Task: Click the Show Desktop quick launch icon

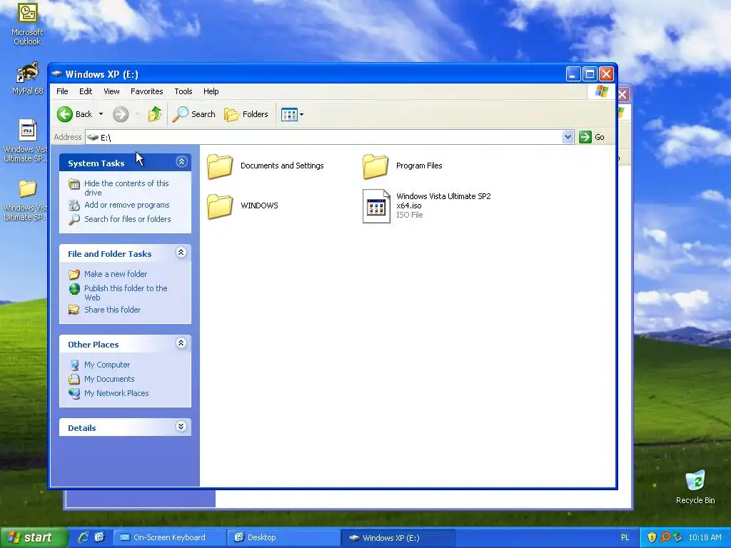Action: 99,537
